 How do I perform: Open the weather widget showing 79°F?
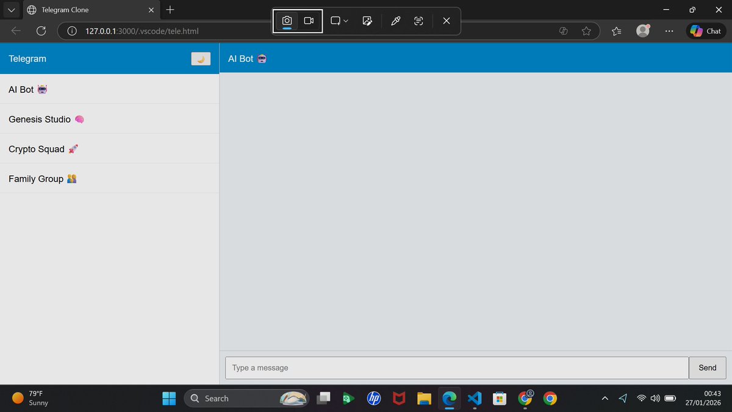pyautogui.click(x=30, y=399)
